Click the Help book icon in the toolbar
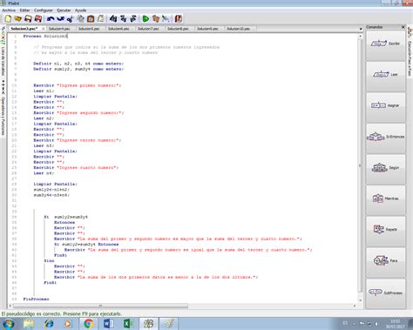 179,19
